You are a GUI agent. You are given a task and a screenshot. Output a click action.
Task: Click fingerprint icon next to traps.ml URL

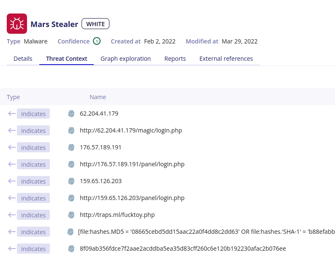pyautogui.click(x=71, y=215)
